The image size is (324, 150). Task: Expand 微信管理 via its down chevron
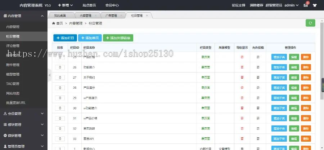pyautogui.click(x=42, y=136)
